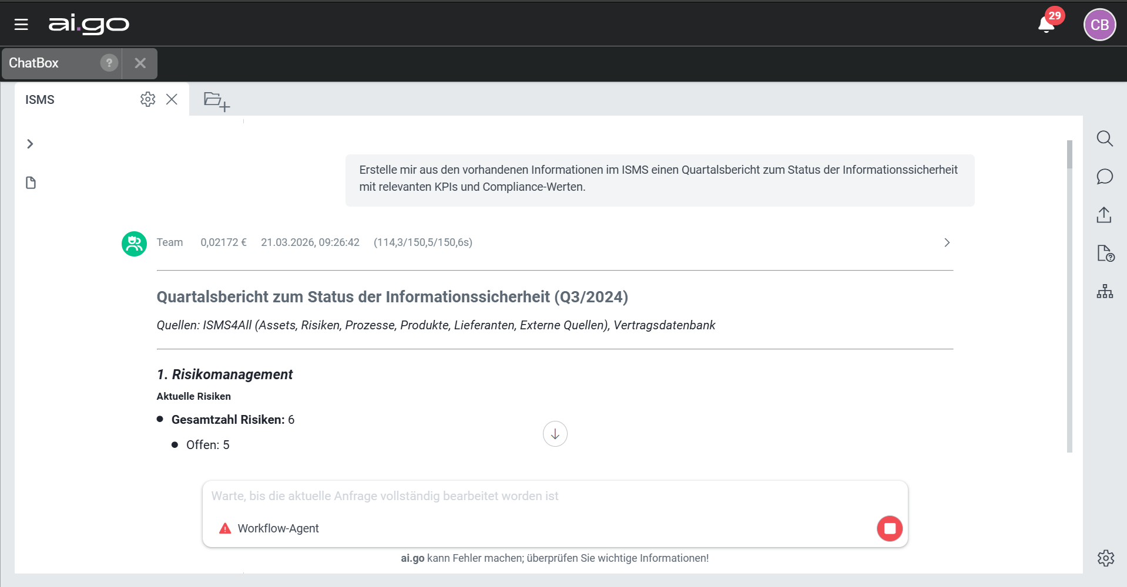Open bottom-right settings gear
The height and width of the screenshot is (587, 1127).
1105,558
